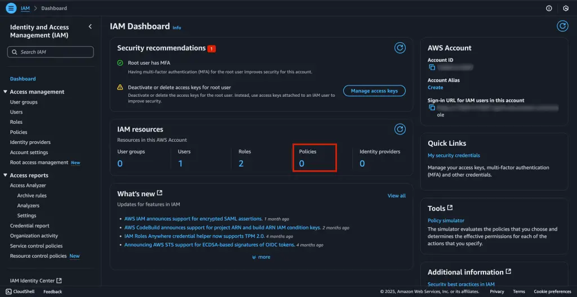Open Service control policies in sidebar
577x297 pixels.
37,246
